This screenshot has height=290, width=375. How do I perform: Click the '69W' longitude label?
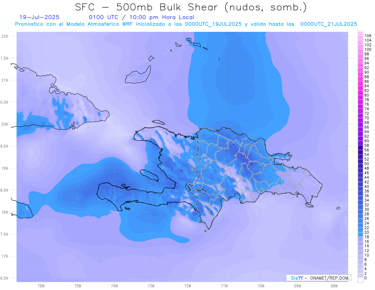click(297, 286)
